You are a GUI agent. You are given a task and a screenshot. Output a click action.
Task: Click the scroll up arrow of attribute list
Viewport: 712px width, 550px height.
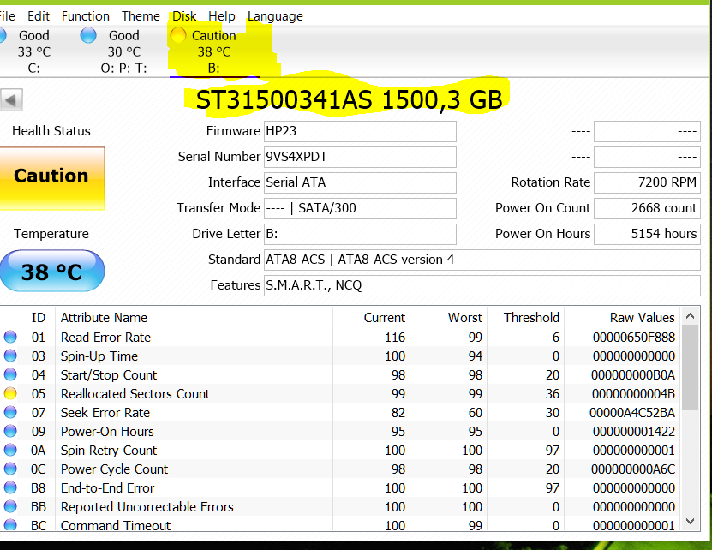tap(691, 316)
